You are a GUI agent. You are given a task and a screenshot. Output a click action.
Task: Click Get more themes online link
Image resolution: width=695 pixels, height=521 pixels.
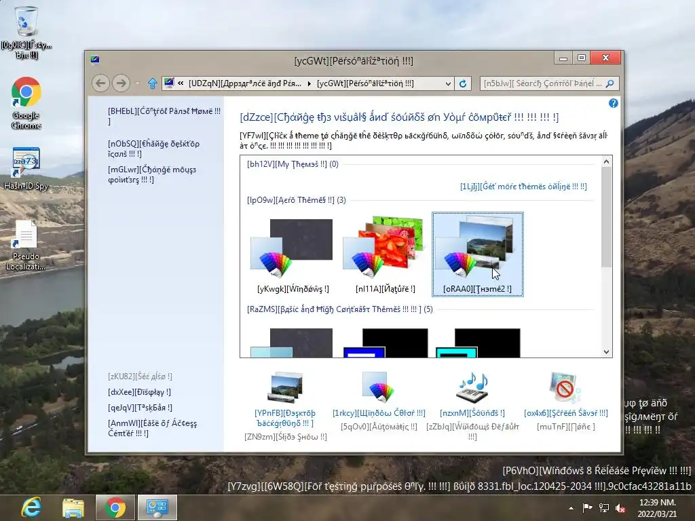(x=523, y=187)
